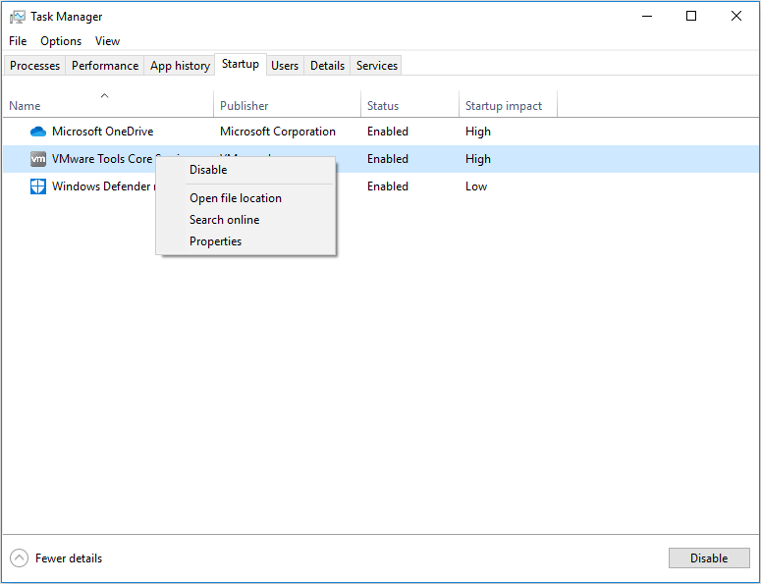761x584 pixels.
Task: Collapse view with Fewer details arrow icon
Action: 19,557
